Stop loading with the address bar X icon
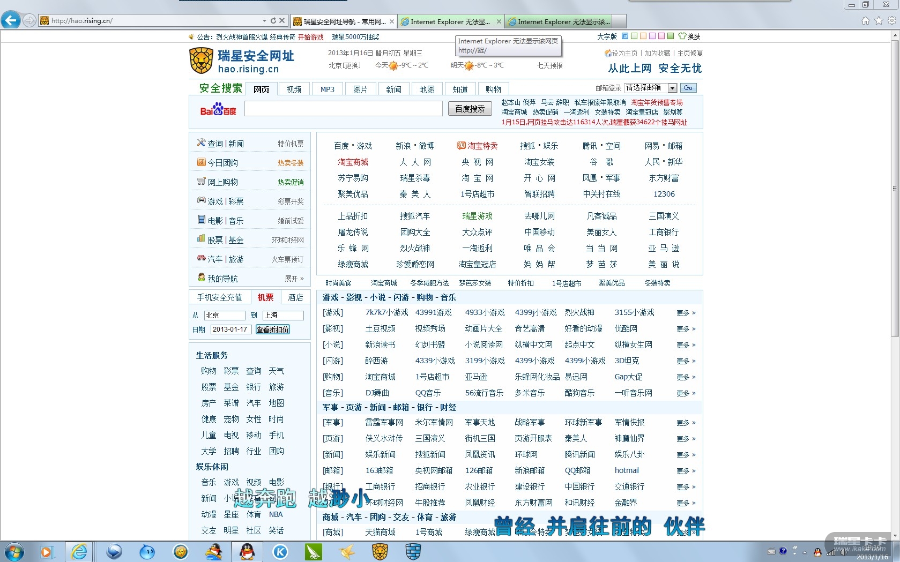This screenshot has height=562, width=900. 282,21
